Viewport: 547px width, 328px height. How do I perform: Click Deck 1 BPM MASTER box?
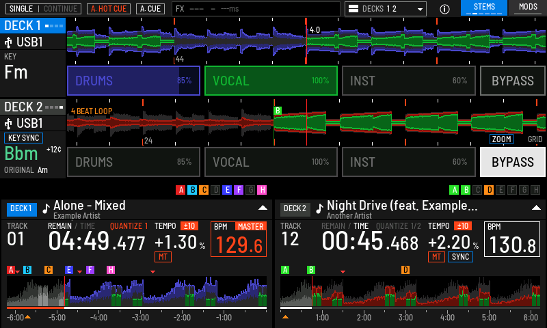pyautogui.click(x=239, y=239)
